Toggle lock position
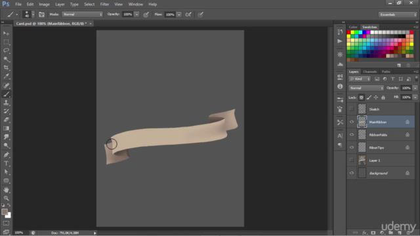Screen dimensions: 420x236 click(x=376, y=98)
